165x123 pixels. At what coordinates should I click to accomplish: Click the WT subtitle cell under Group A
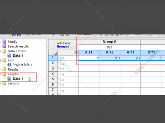tap(109, 47)
